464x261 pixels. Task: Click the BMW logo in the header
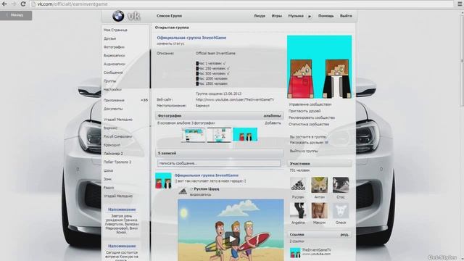click(118, 16)
